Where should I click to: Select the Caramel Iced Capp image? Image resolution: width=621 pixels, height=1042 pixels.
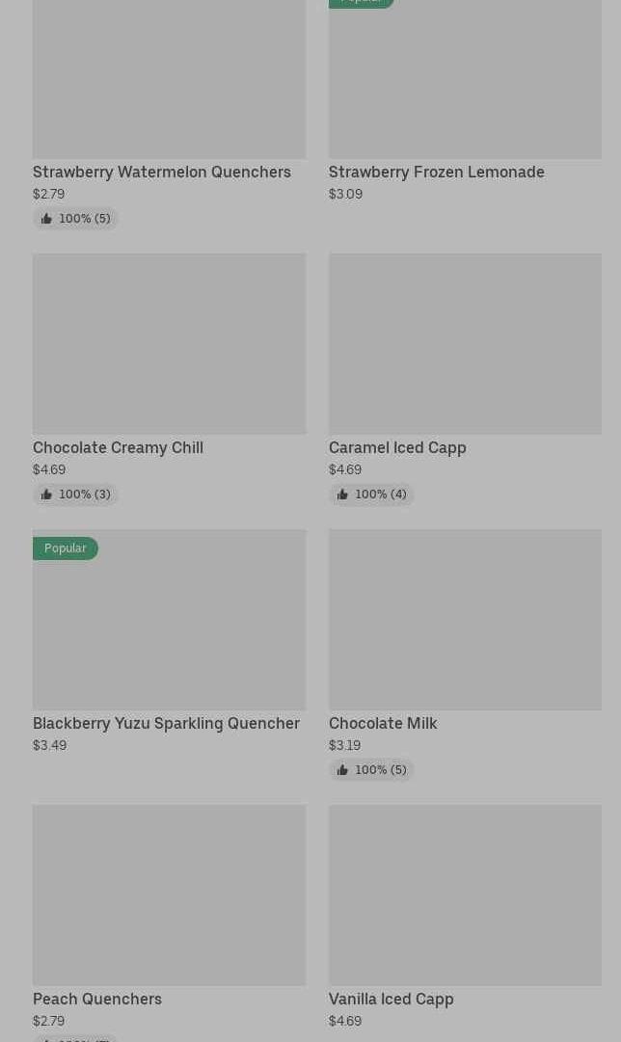[465, 343]
